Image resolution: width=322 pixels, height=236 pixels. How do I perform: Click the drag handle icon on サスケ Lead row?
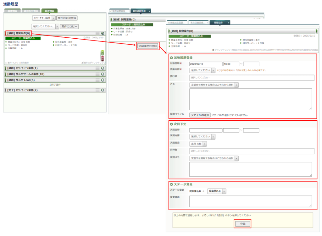[x=97, y=80]
